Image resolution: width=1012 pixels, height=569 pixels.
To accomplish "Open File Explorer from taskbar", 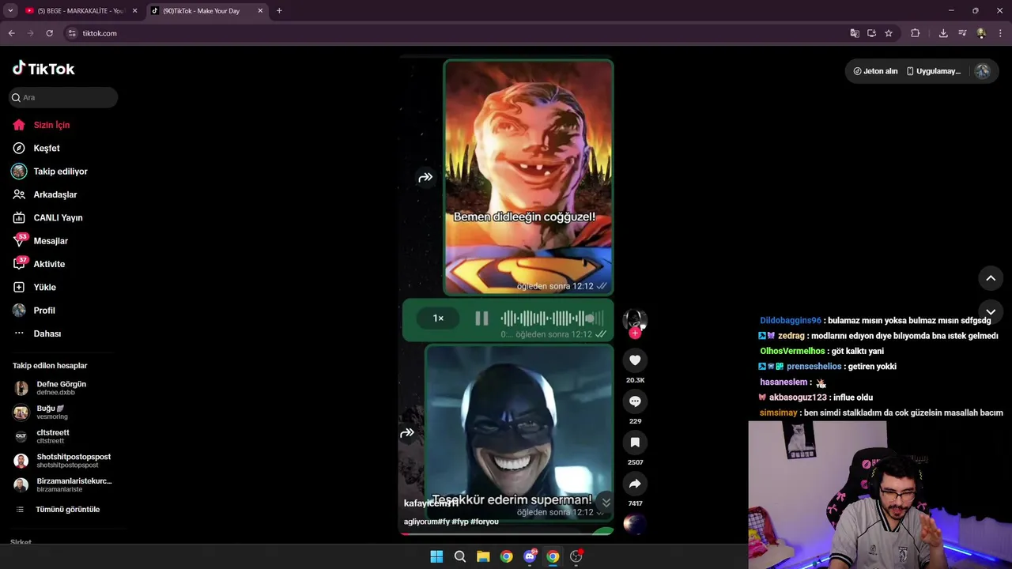I will (483, 556).
